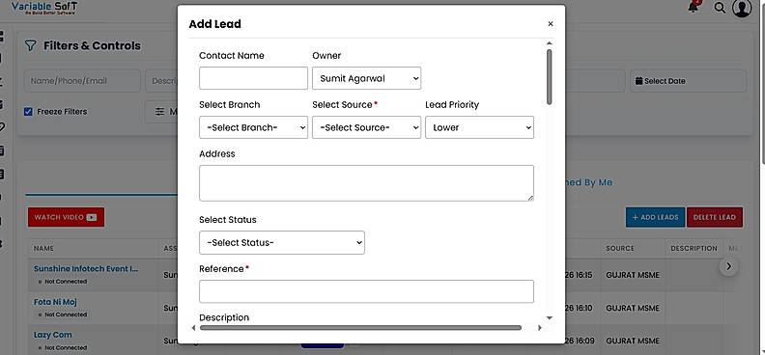Sort by the SOURCE column header
Image resolution: width=765 pixels, height=355 pixels.
click(x=619, y=248)
